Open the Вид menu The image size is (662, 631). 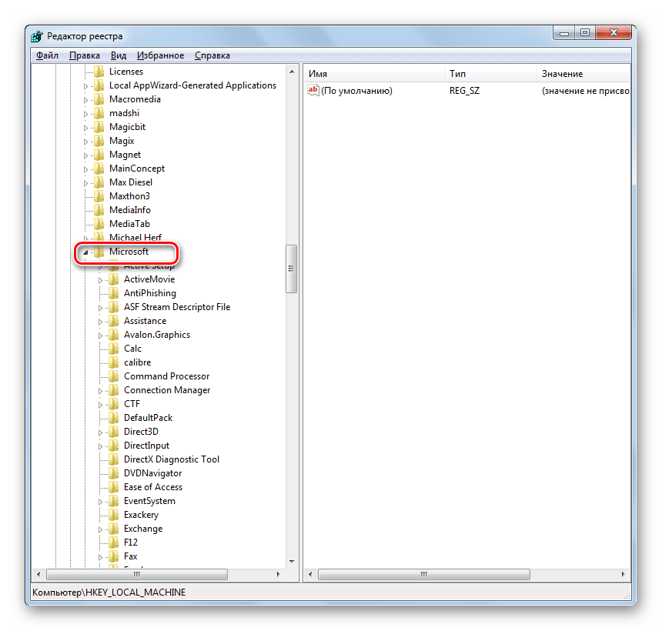click(x=119, y=55)
